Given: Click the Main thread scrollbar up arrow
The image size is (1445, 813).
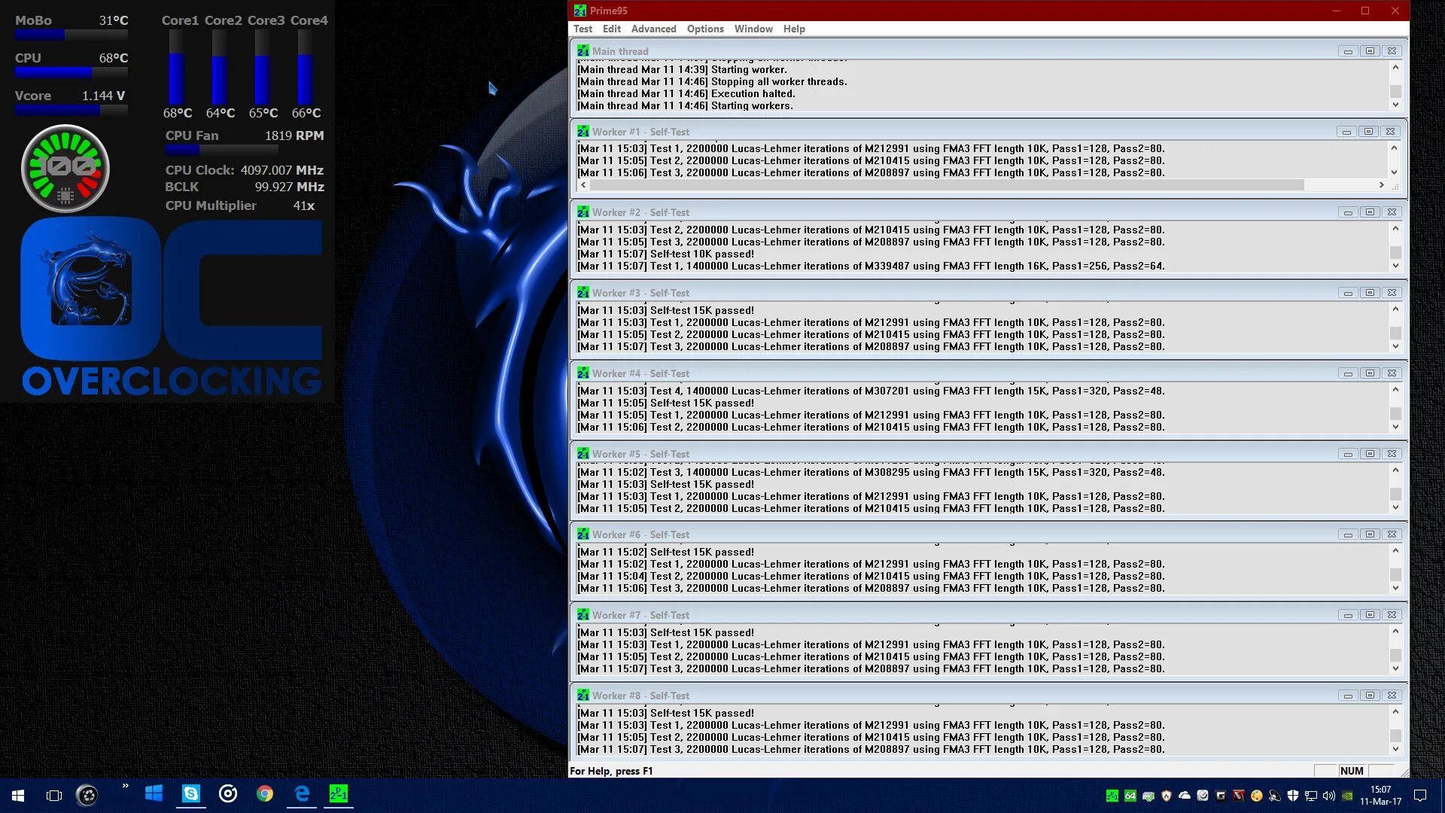Looking at the screenshot, I should [x=1395, y=68].
